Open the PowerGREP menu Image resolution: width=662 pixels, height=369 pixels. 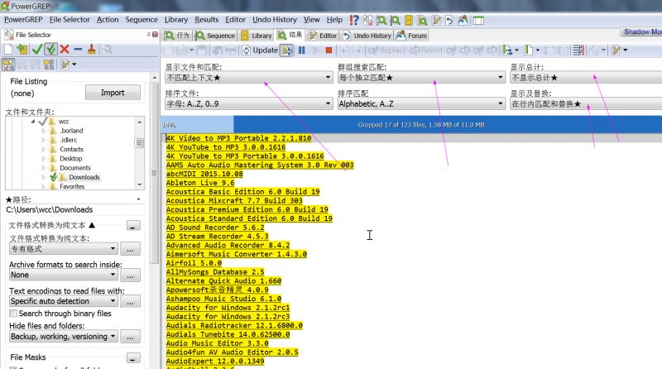(23, 19)
